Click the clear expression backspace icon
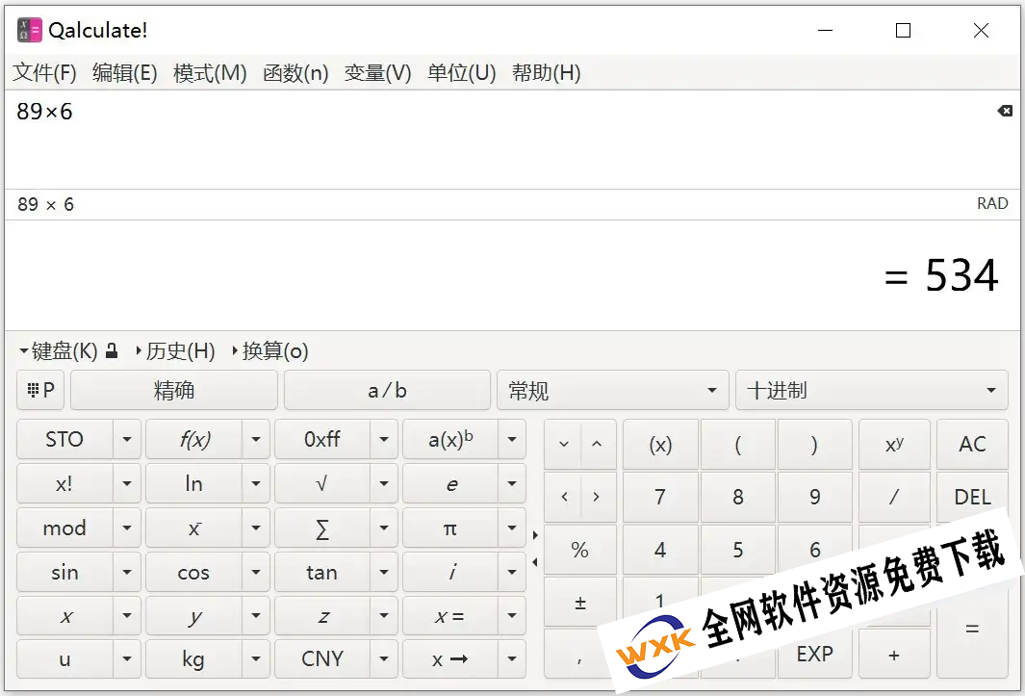The height and width of the screenshot is (696, 1025). click(1004, 112)
